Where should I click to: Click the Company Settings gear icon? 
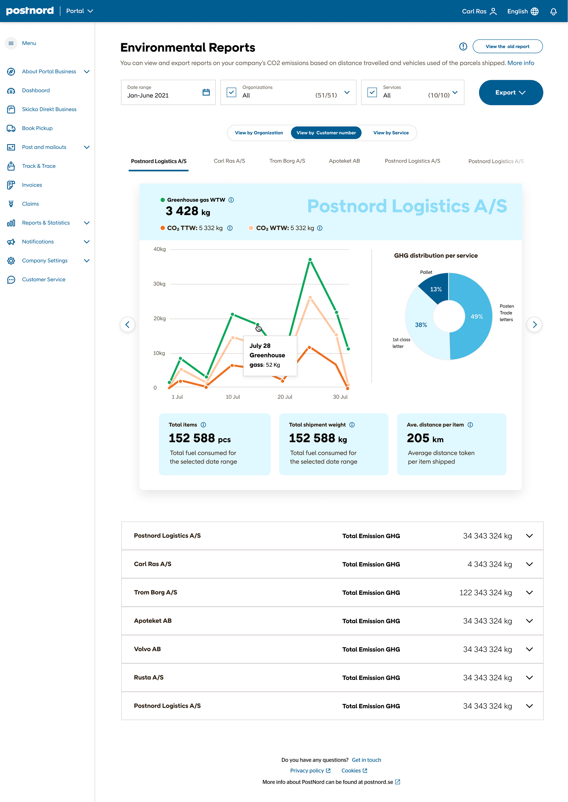pyautogui.click(x=11, y=261)
